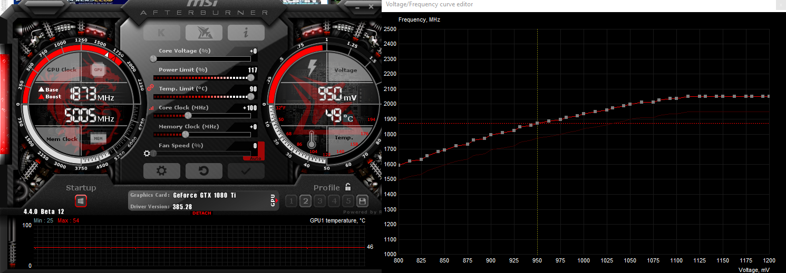
Task: Open the GPU selector arrow beside graphics card
Action: (x=273, y=200)
